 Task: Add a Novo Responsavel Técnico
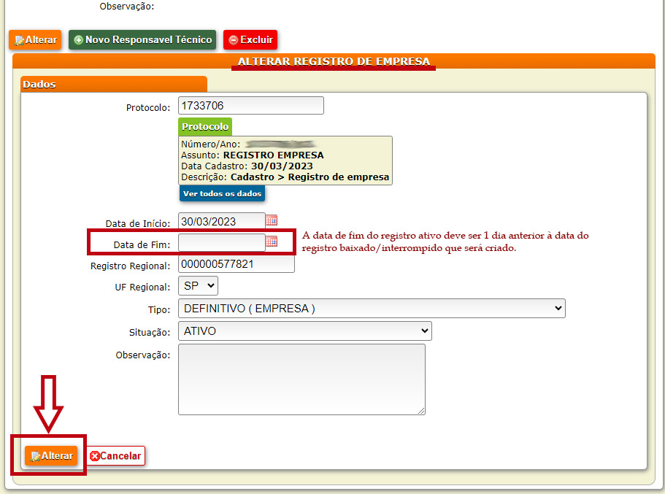(x=142, y=40)
